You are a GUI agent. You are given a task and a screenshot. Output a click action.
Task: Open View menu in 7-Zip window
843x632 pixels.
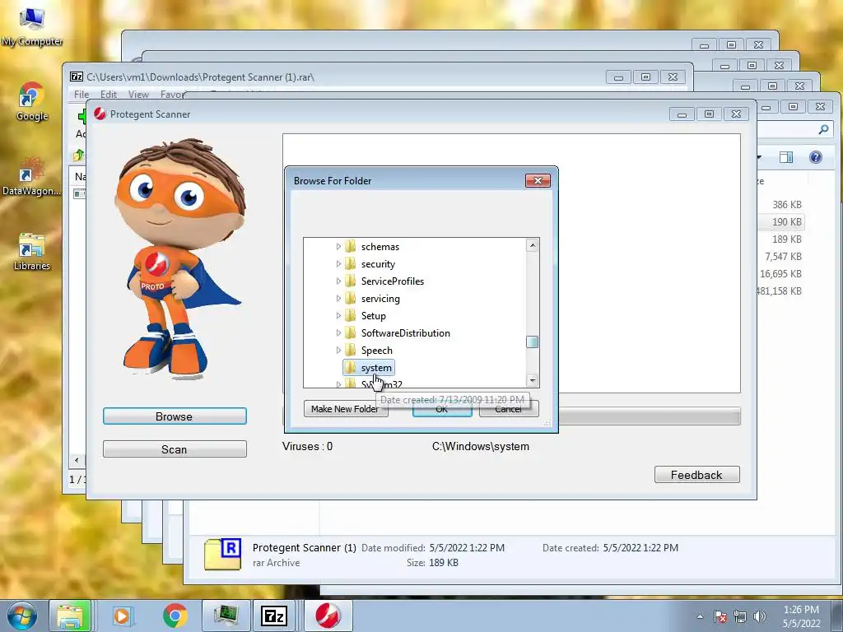(x=138, y=94)
